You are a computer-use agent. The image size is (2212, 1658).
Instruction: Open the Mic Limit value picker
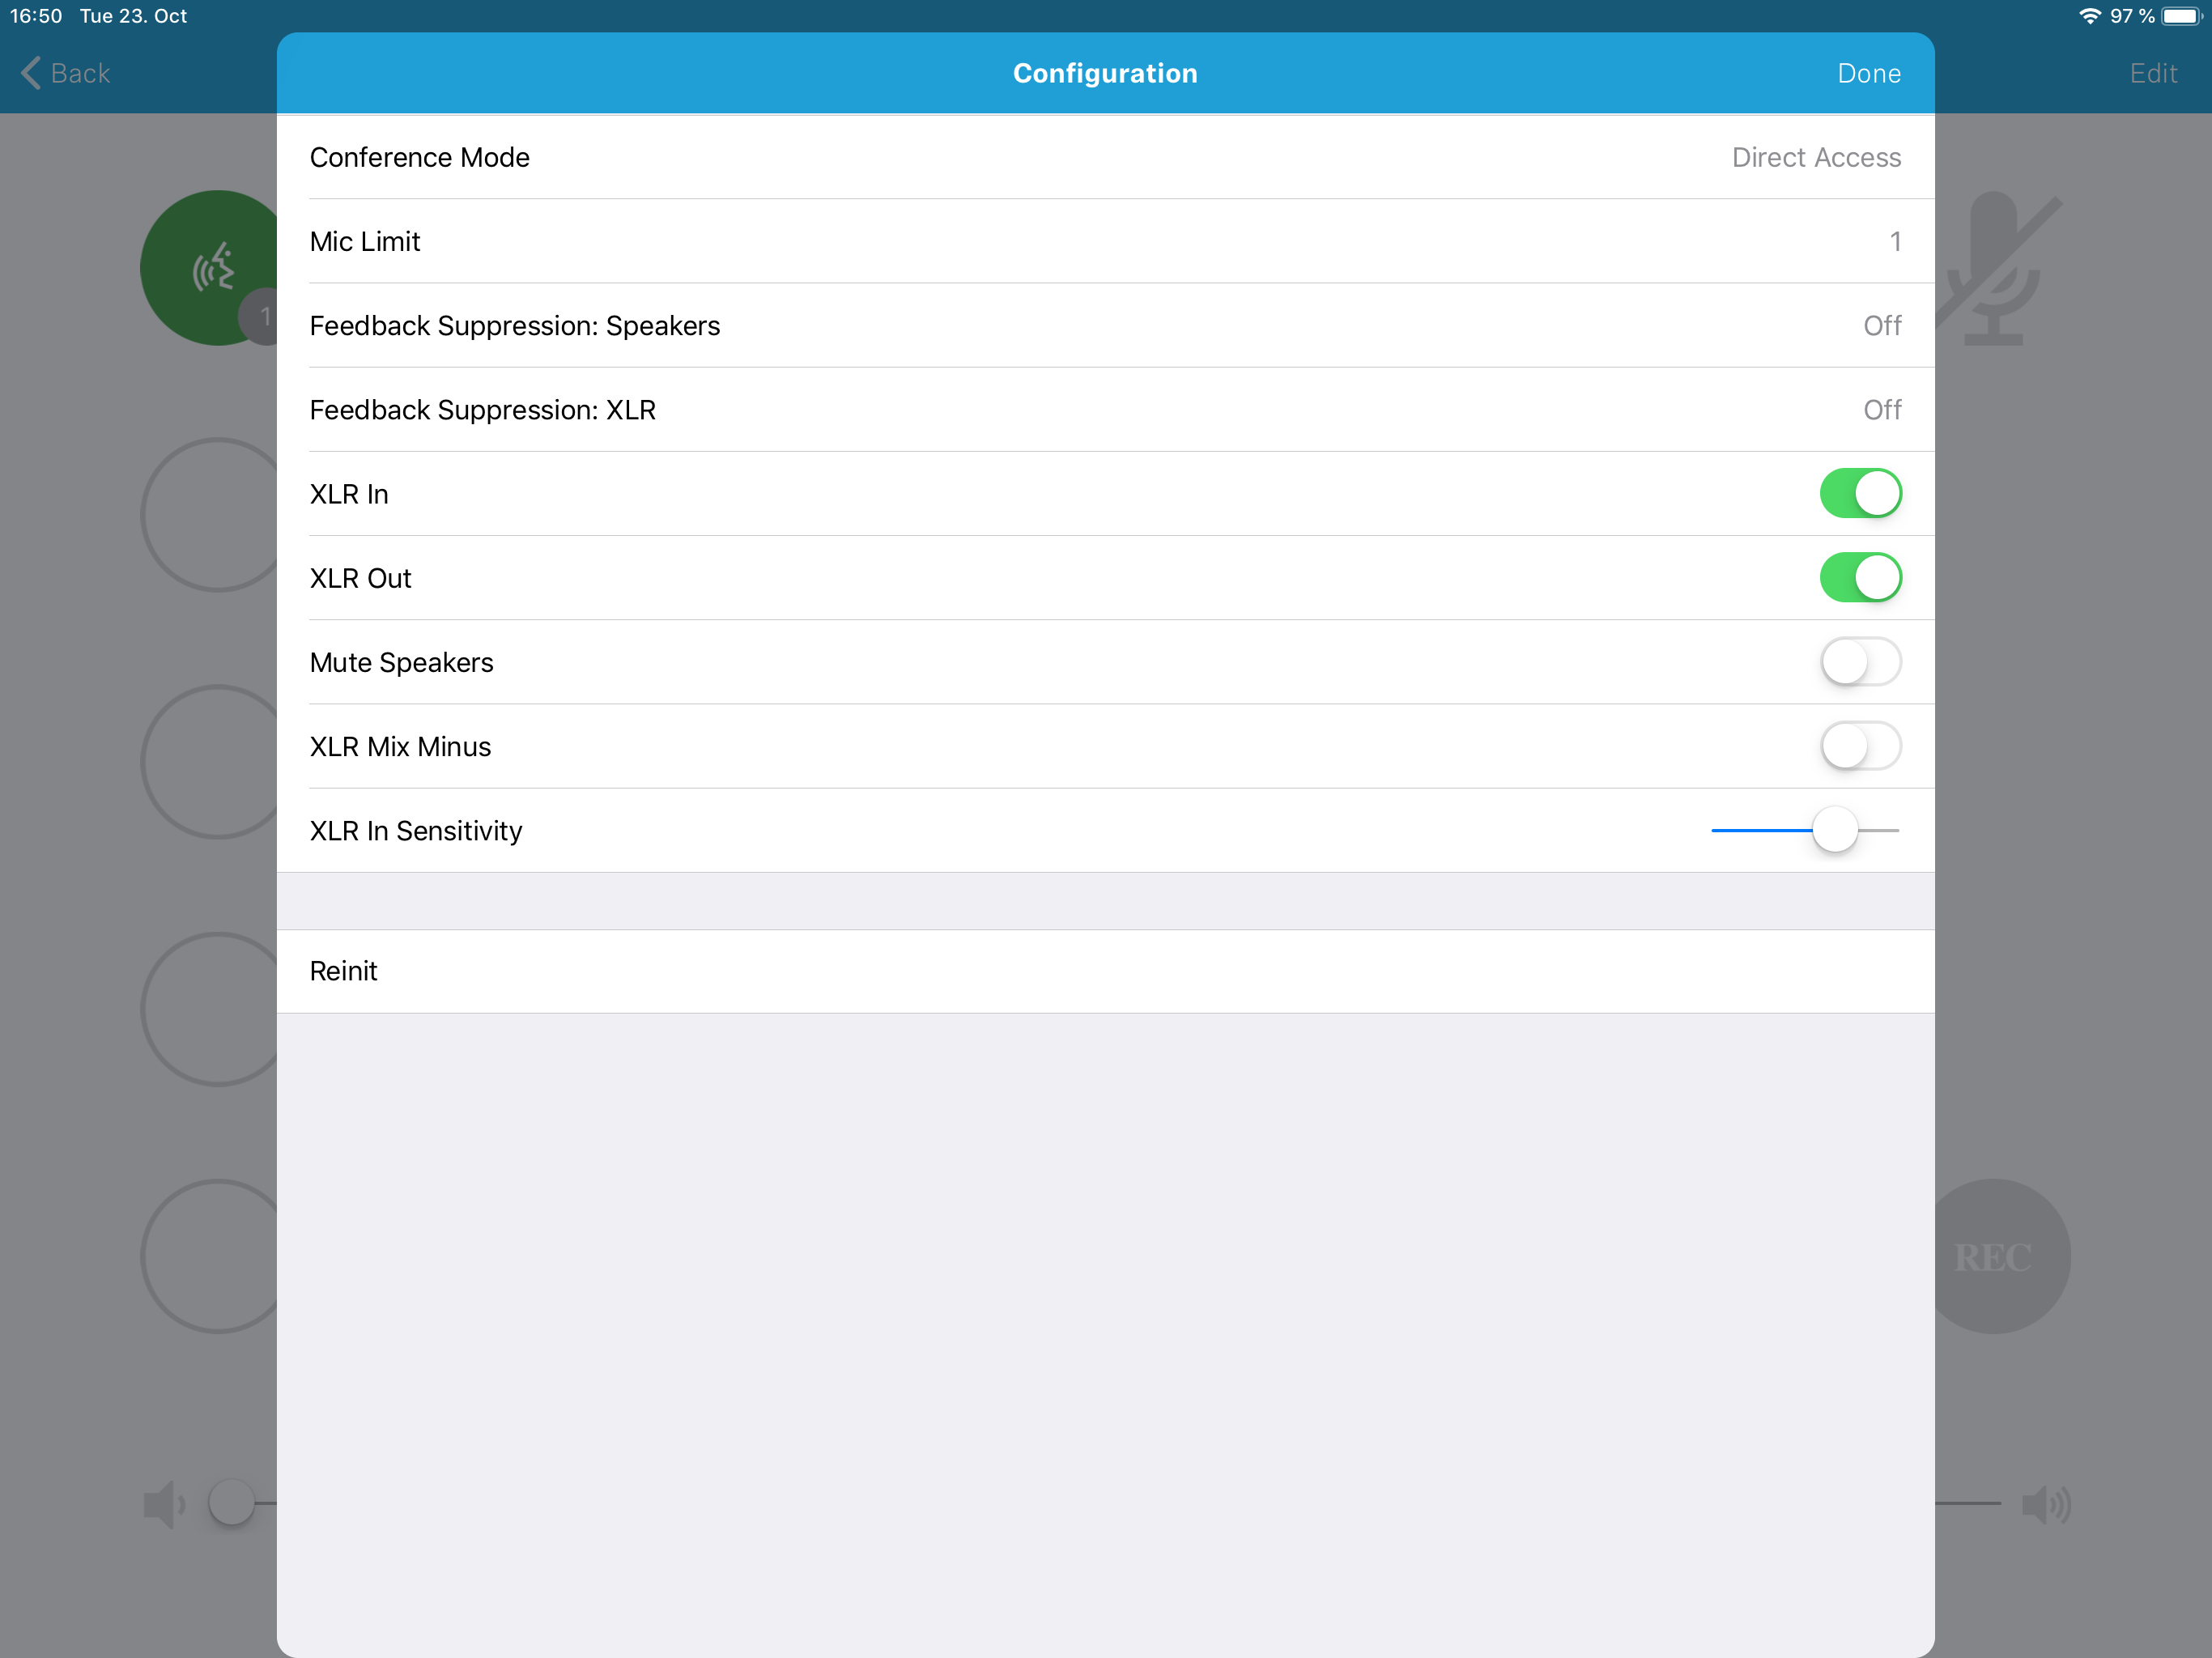click(x=1105, y=241)
